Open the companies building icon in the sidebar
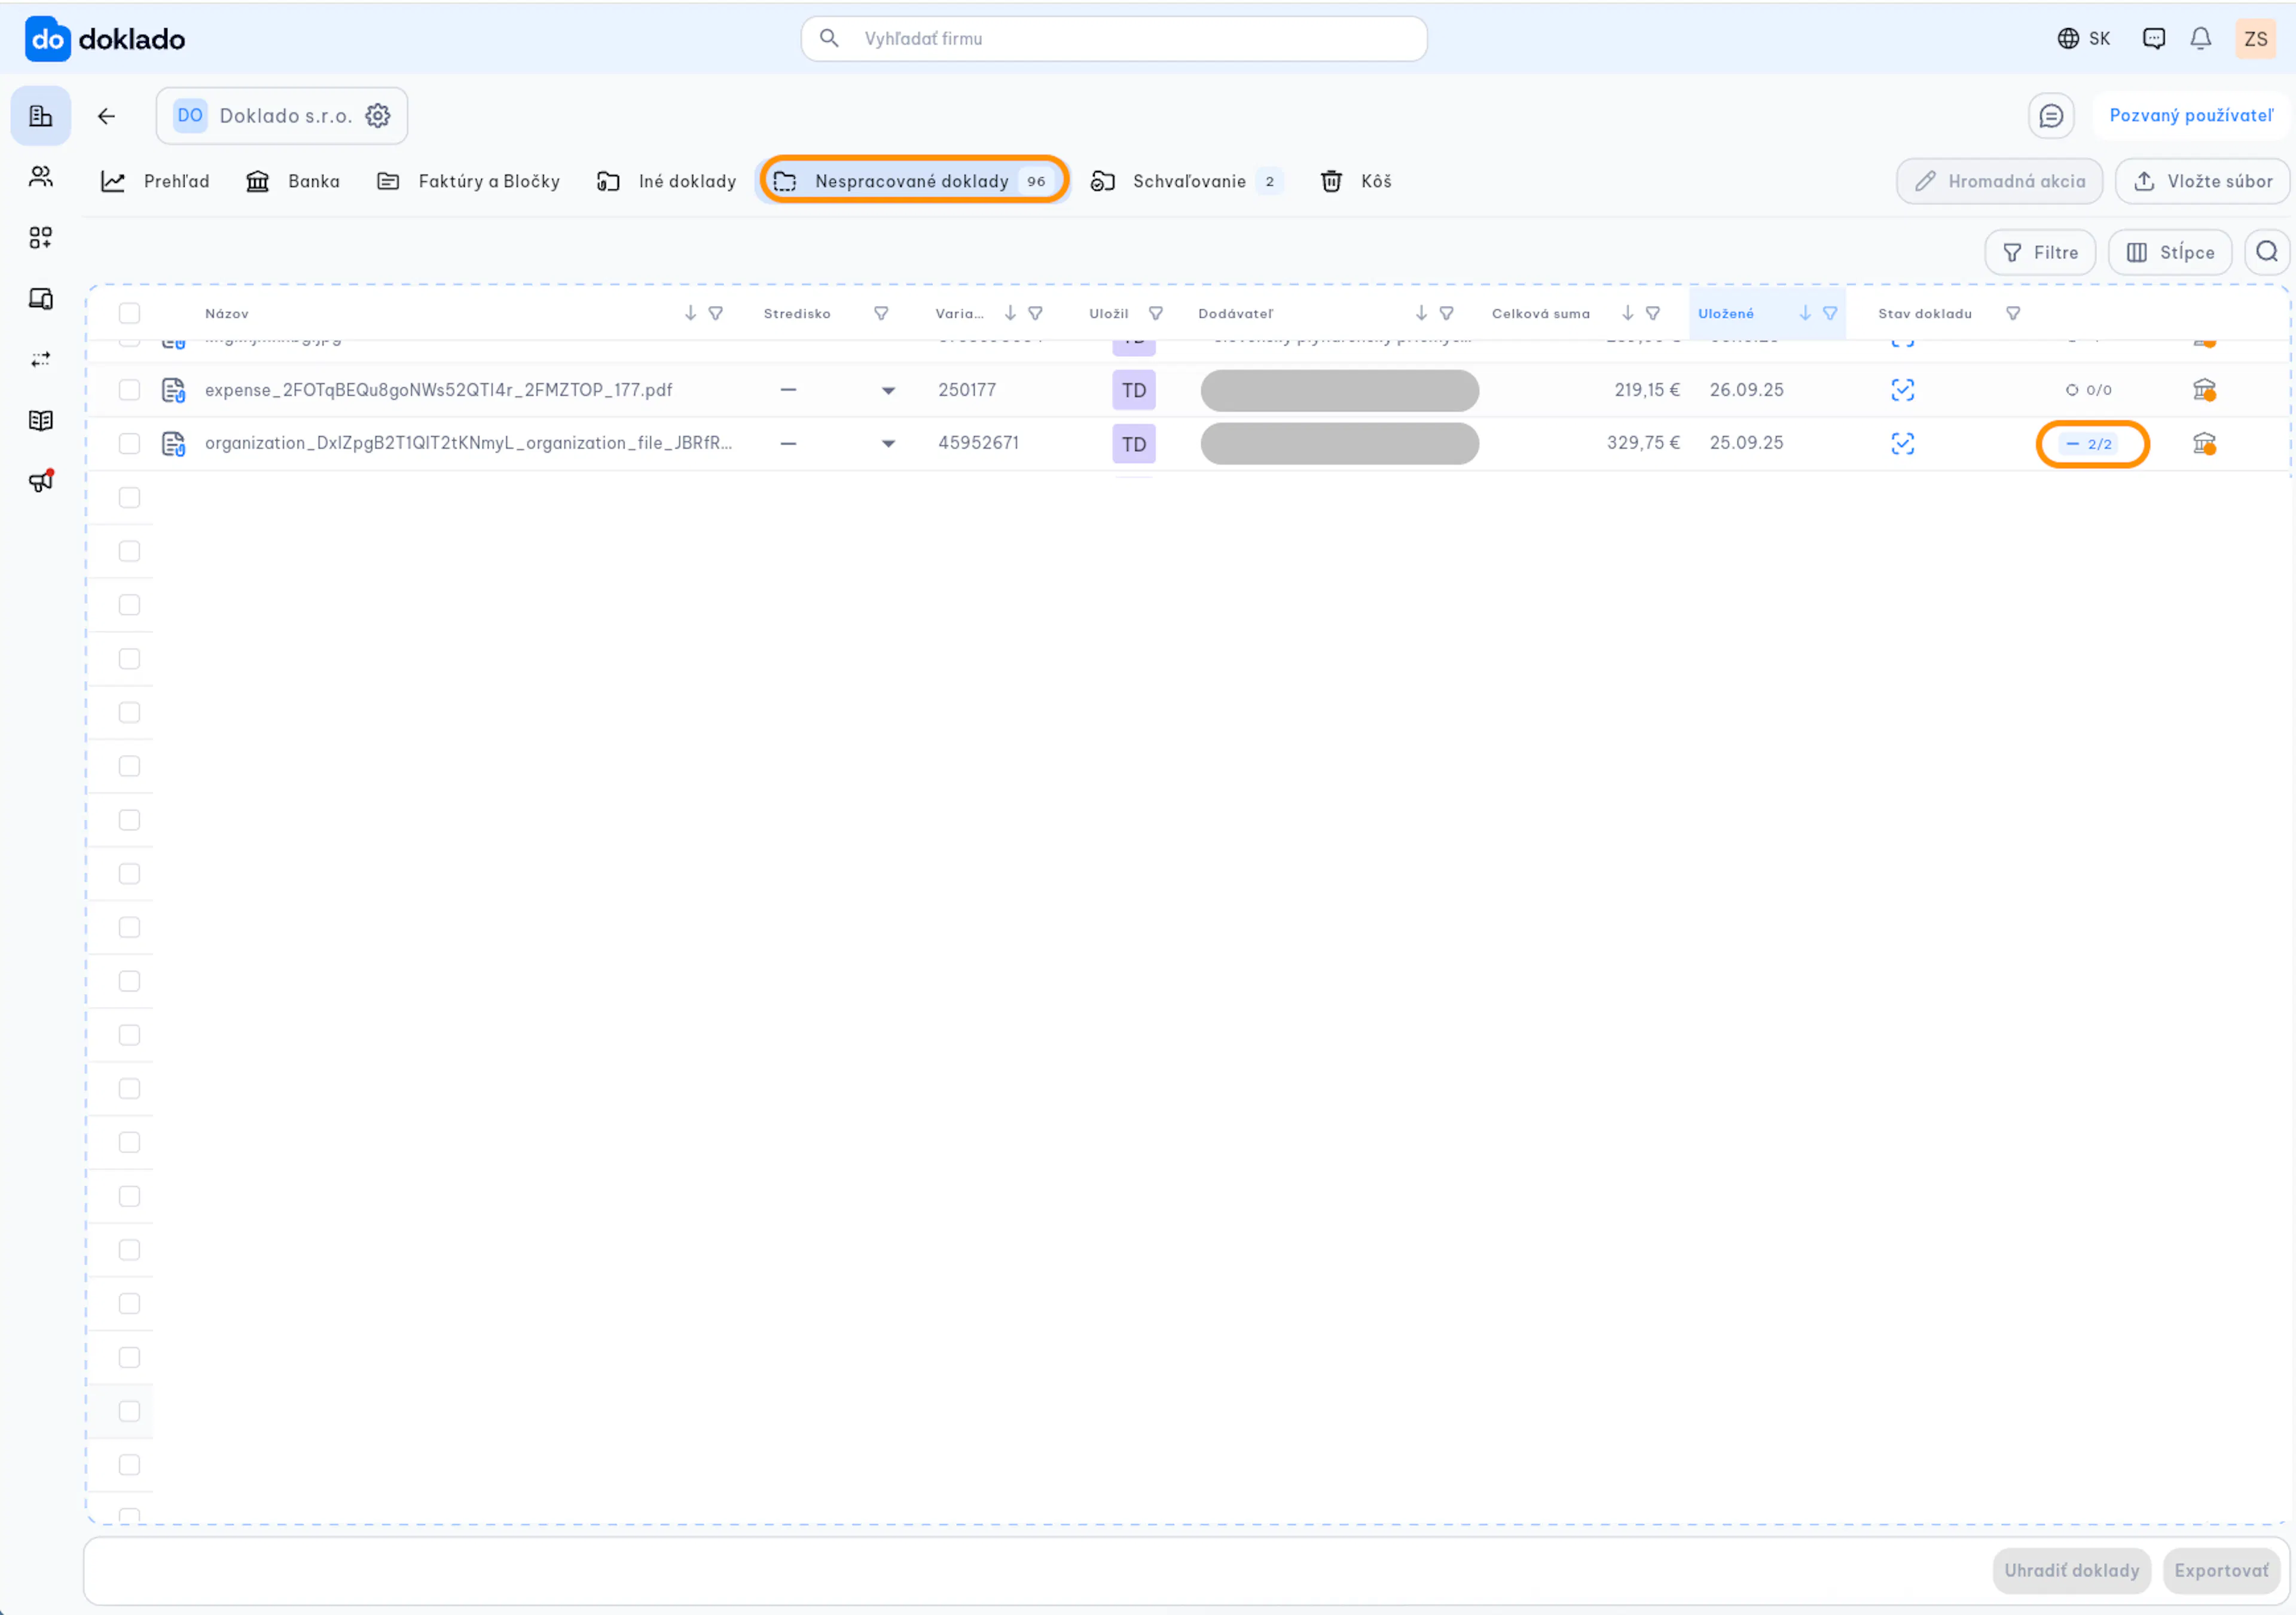2296x1615 pixels. pyautogui.click(x=41, y=116)
